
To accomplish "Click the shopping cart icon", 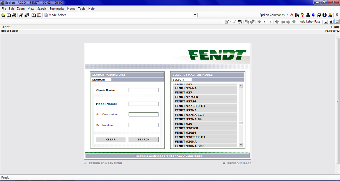I will click(x=240, y=22).
